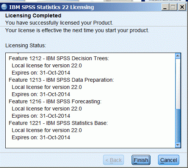Image resolution: width=188 pixels, height=168 pixels.
Task: Click 'You have successfully licensed your Product.' text
Action: (x=59, y=23)
